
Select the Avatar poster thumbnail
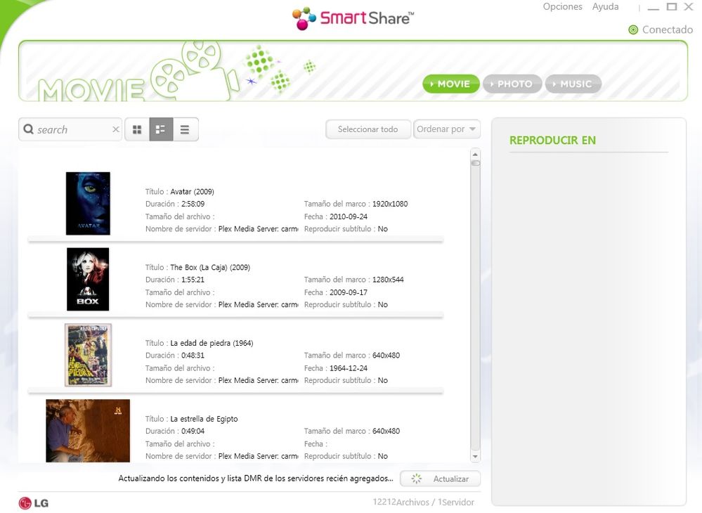pyautogui.click(x=88, y=203)
